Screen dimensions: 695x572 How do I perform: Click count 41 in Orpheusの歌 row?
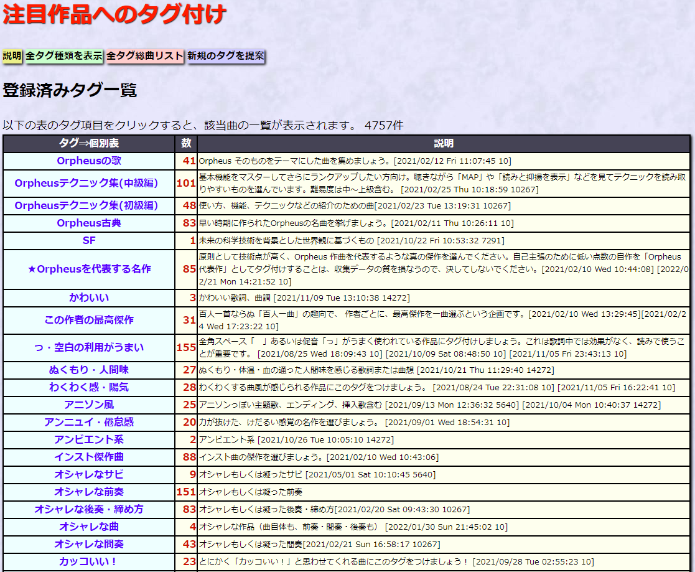tap(189, 161)
